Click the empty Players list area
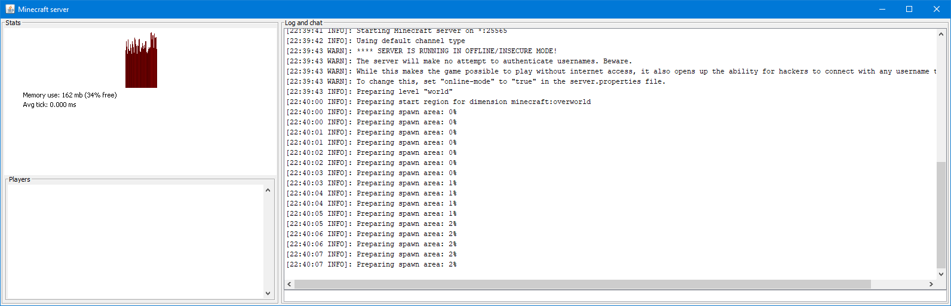 [135, 241]
